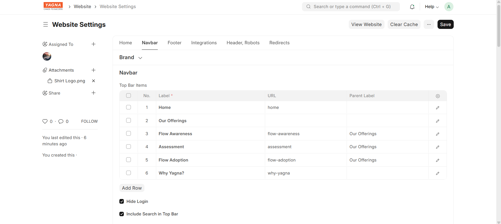Select the Our Offerings row checkbox
Image resolution: width=501 pixels, height=224 pixels.
129,120
